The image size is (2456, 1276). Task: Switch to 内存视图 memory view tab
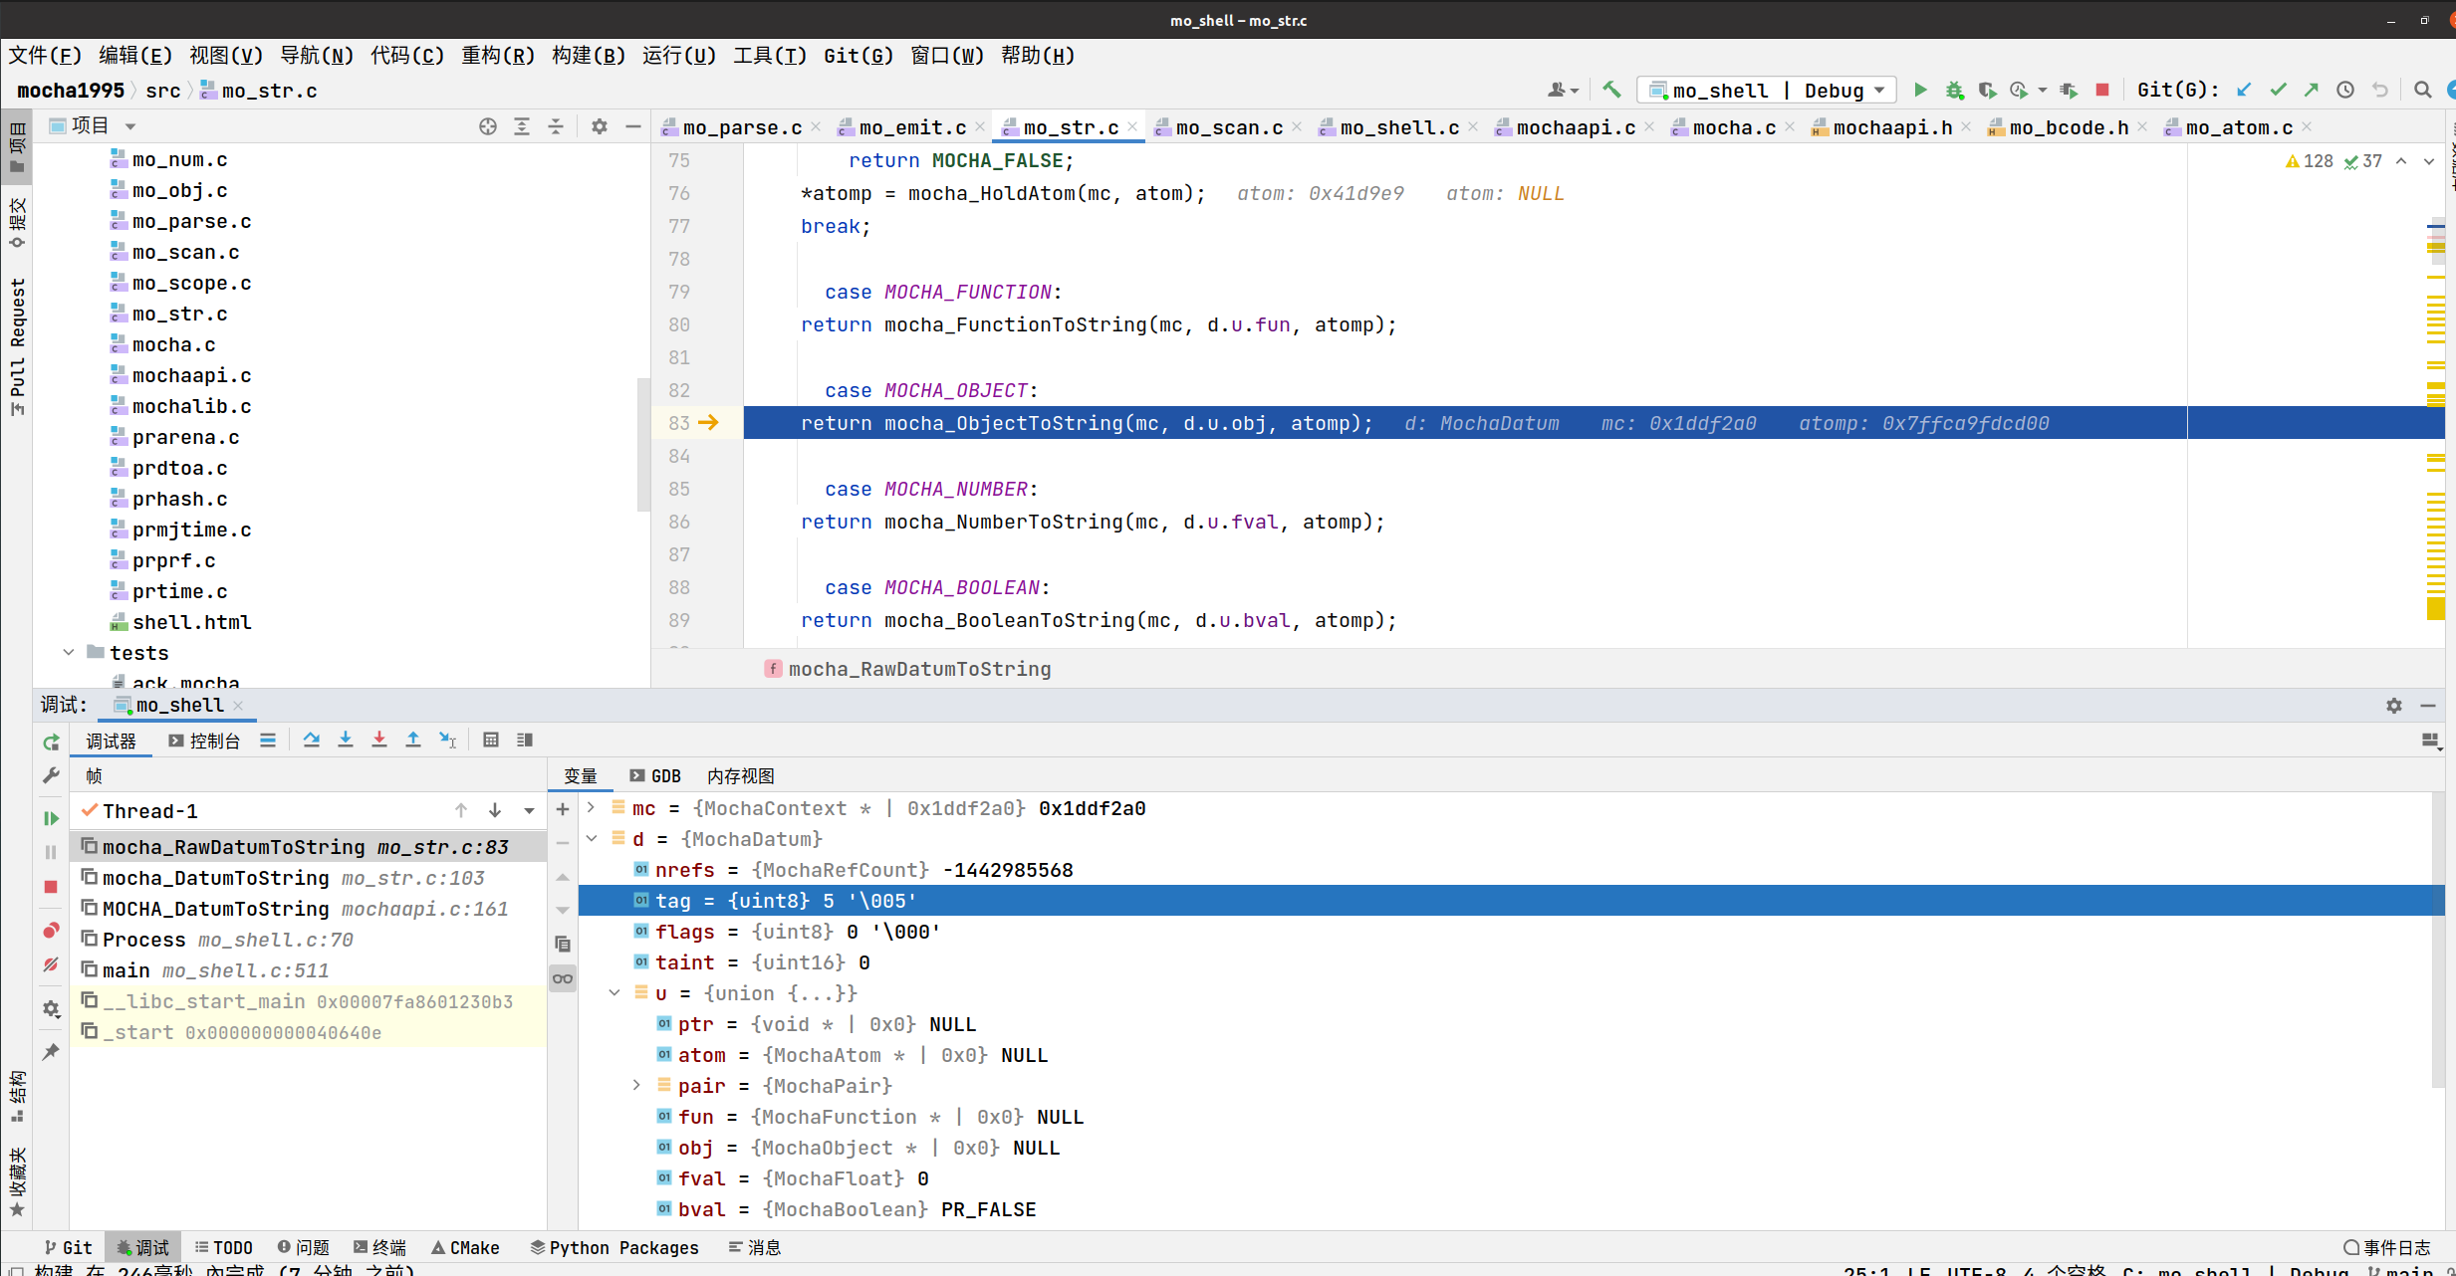(740, 775)
